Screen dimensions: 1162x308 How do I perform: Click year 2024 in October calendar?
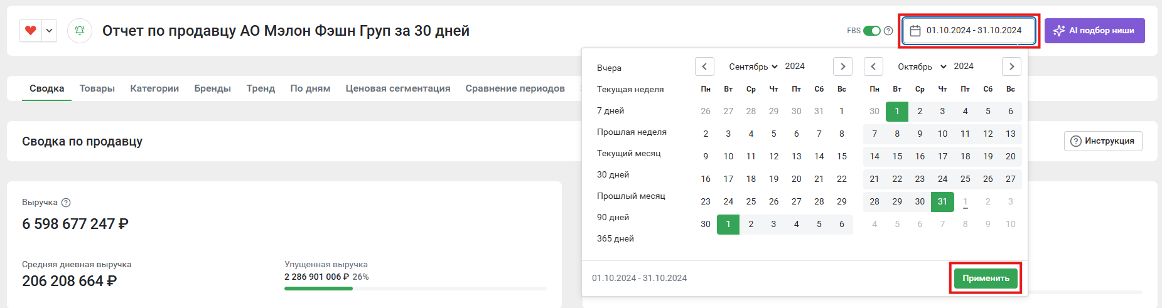(964, 66)
